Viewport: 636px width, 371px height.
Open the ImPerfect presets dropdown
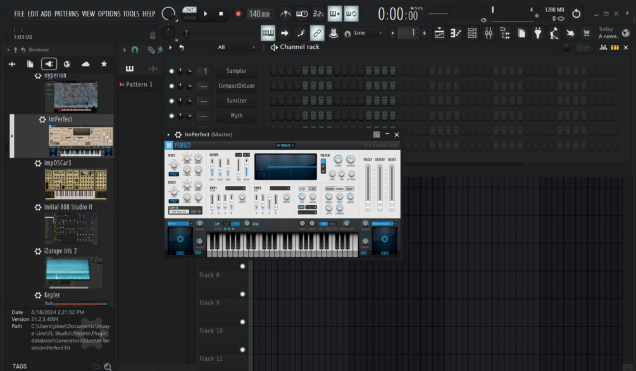tap(285, 146)
